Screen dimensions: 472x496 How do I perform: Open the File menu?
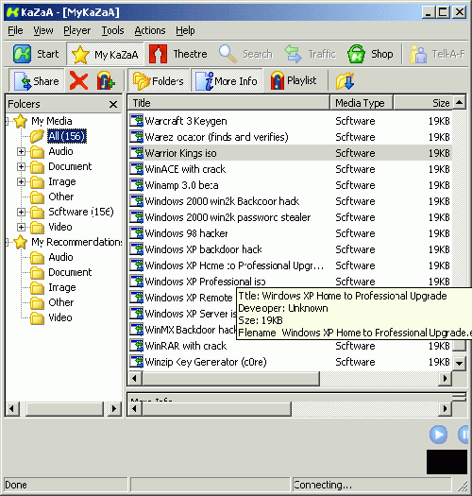pos(15,30)
